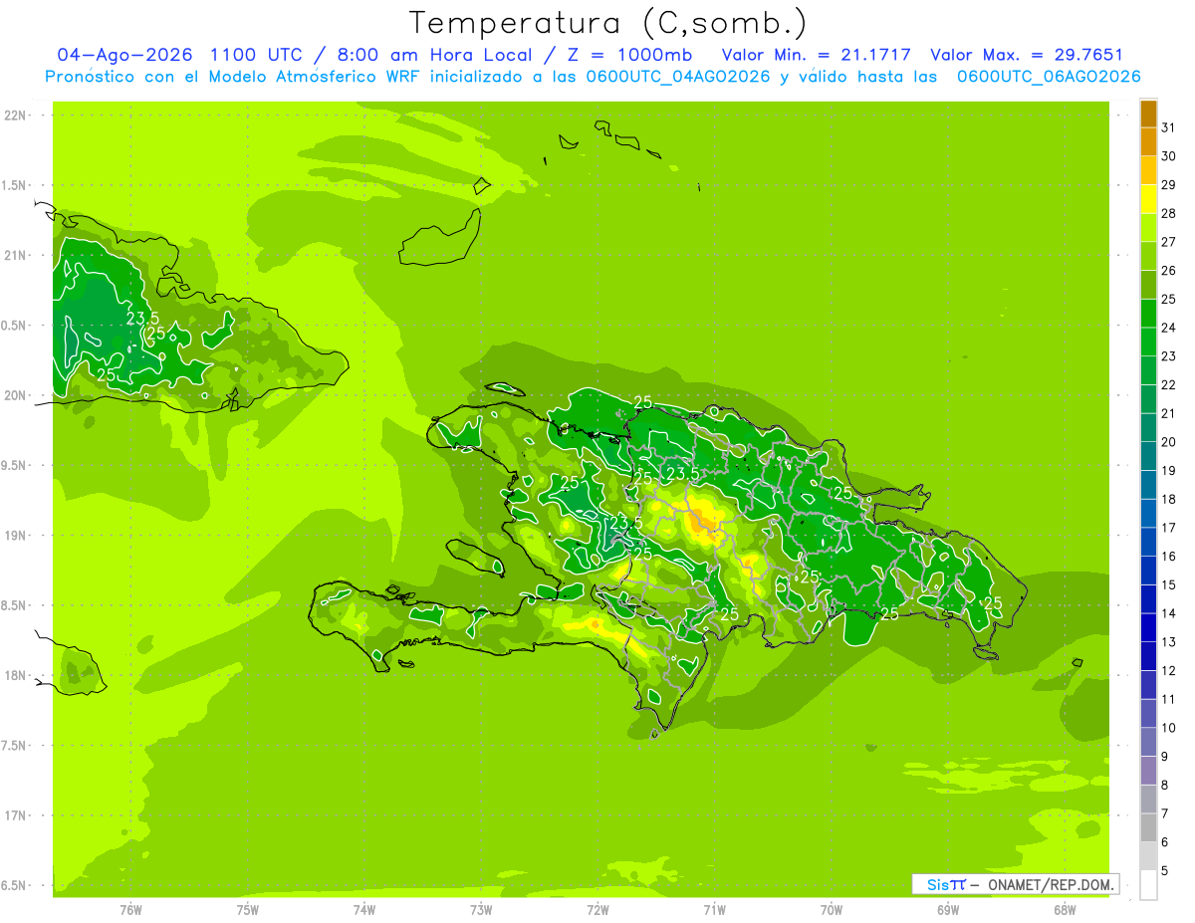The image size is (1195, 923).
Task: Click the 29 value on the color scale
Action: click(1168, 185)
